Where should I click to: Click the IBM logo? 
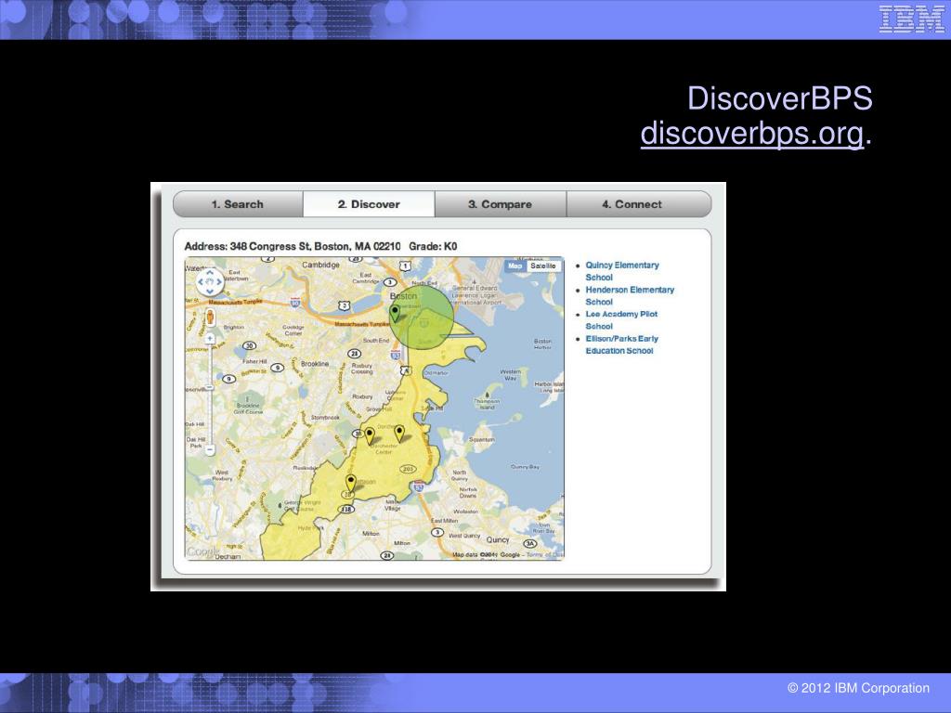(912, 19)
